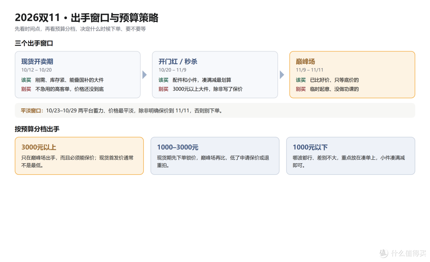Select the text "配件和小件，凑满减最划算"
The image size is (430, 262).
point(202,80)
